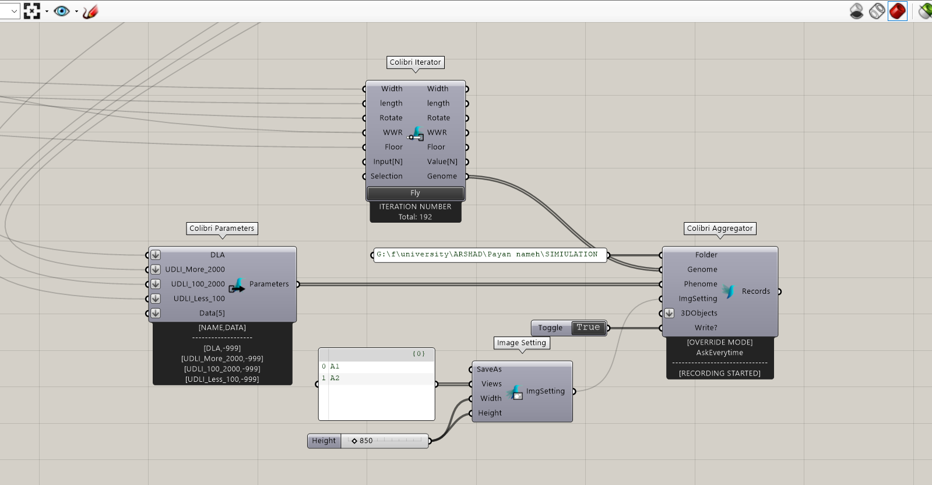Click the Colibri Aggregator hummingbird icon

pos(729,291)
